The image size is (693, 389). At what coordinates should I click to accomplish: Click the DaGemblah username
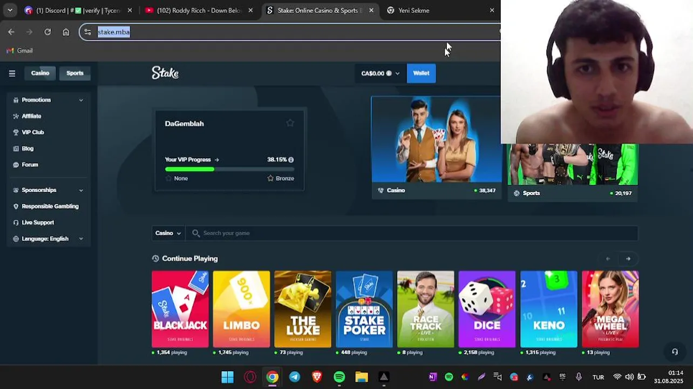[x=184, y=124]
